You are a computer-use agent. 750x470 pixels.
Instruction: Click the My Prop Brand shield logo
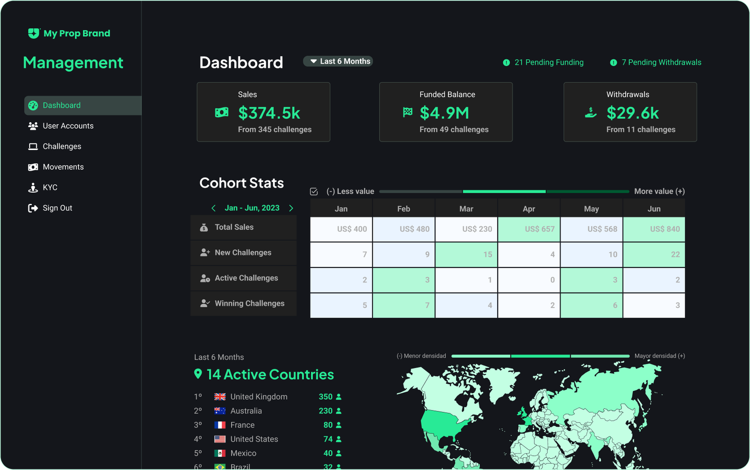click(33, 33)
